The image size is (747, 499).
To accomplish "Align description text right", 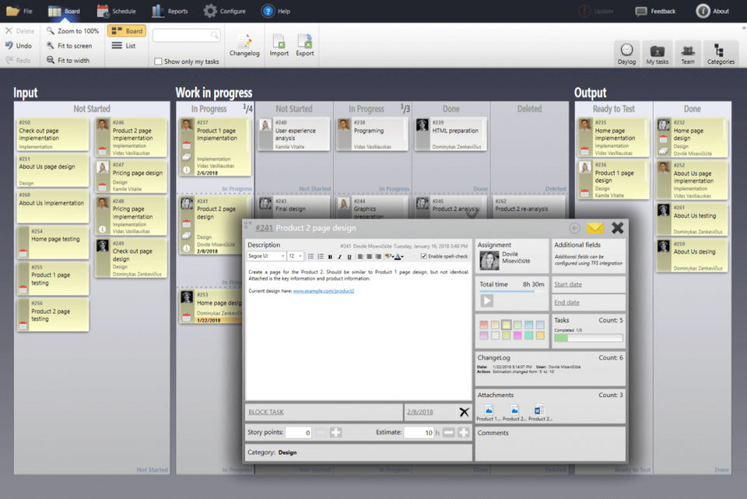I will click(x=378, y=256).
